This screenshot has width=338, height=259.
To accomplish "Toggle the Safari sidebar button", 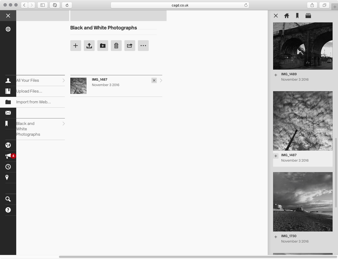I will 42,5.
